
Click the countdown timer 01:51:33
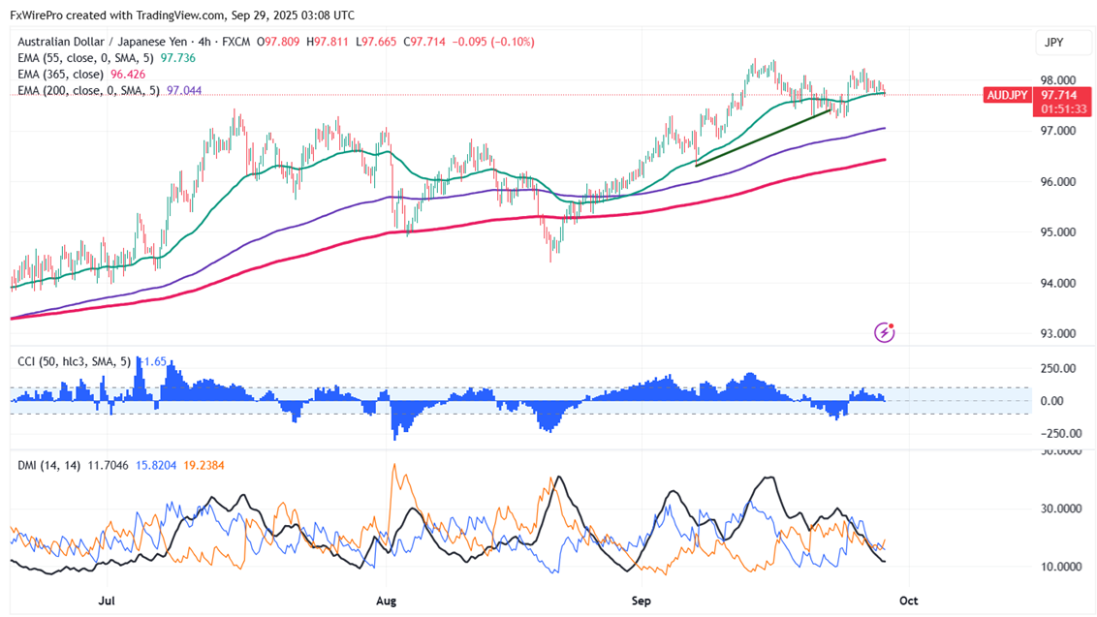click(1063, 109)
